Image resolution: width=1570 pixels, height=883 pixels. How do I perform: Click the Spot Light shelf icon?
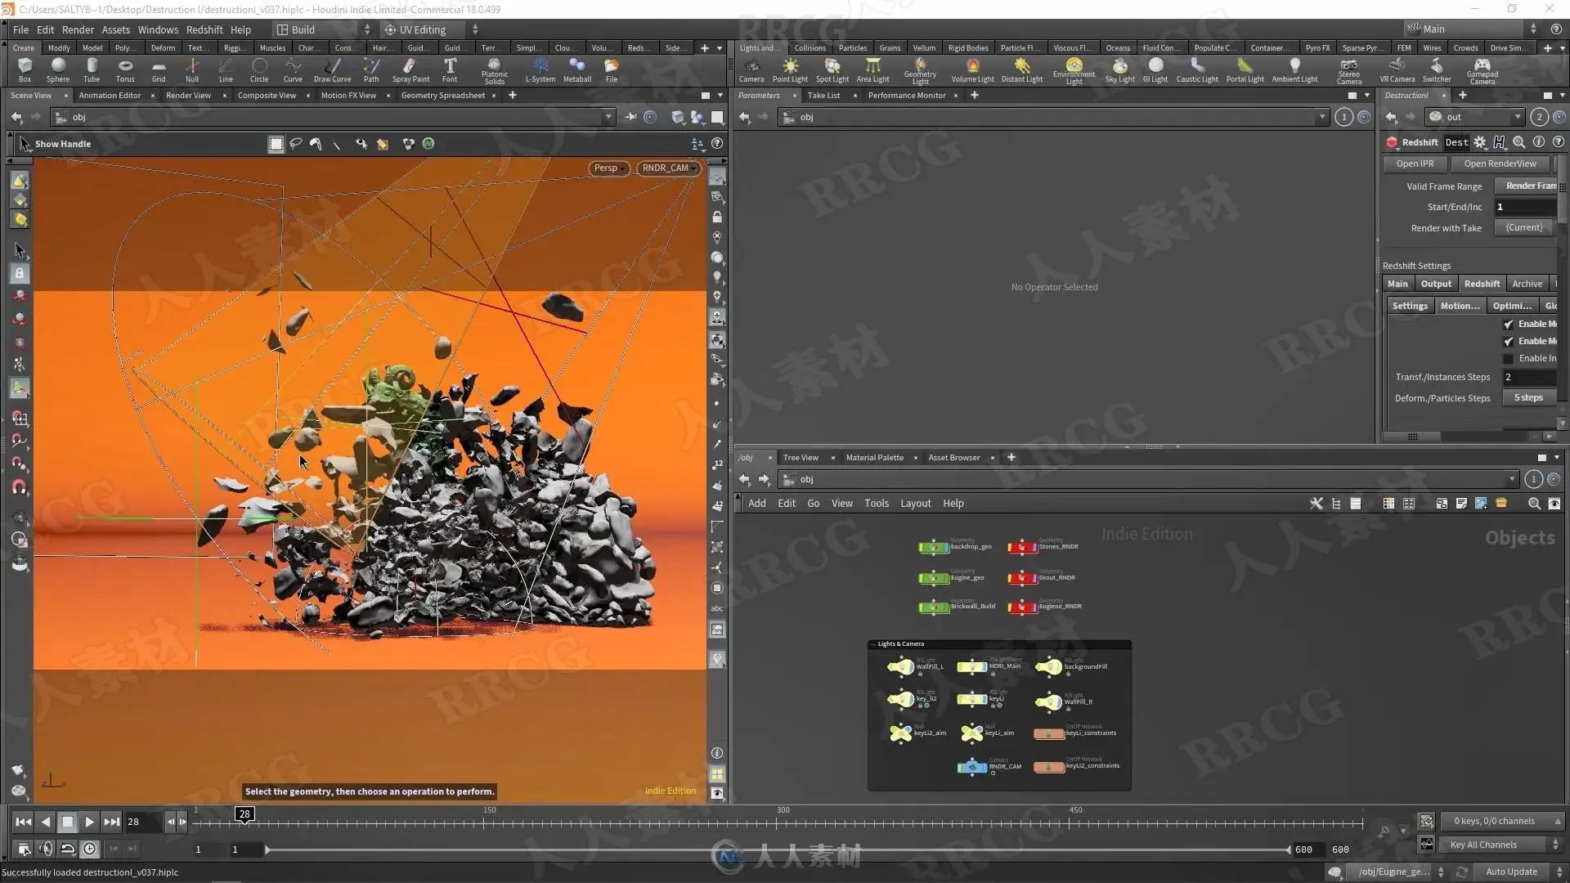click(x=832, y=69)
